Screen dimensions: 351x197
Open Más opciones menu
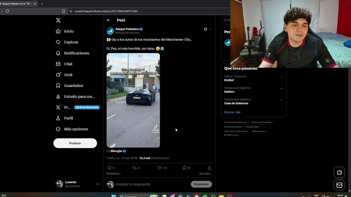click(x=72, y=129)
